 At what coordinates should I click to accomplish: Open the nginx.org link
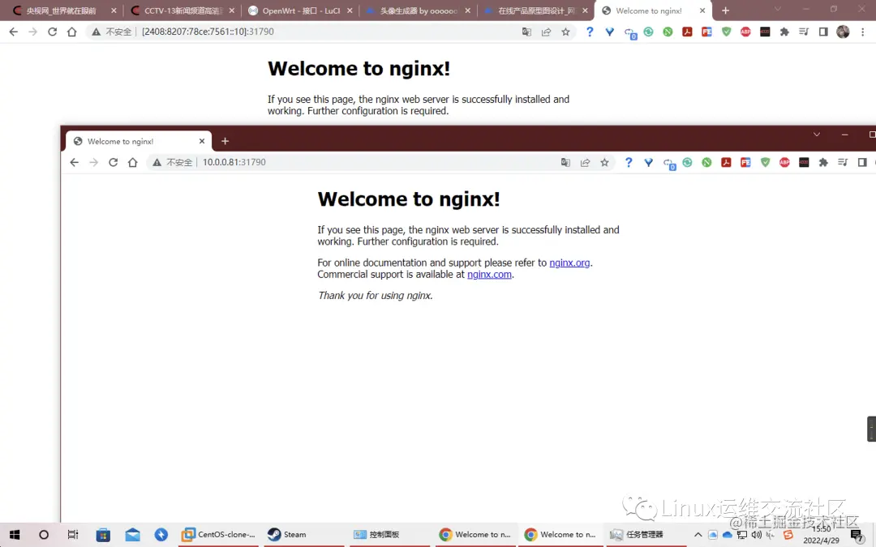(569, 263)
